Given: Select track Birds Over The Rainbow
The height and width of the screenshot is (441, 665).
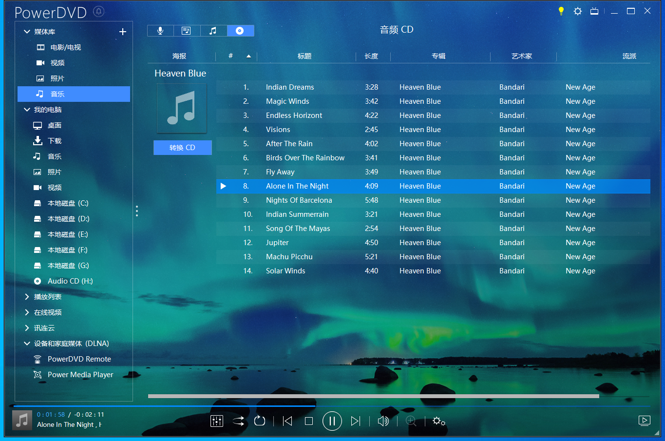Looking at the screenshot, I should coord(433,158).
